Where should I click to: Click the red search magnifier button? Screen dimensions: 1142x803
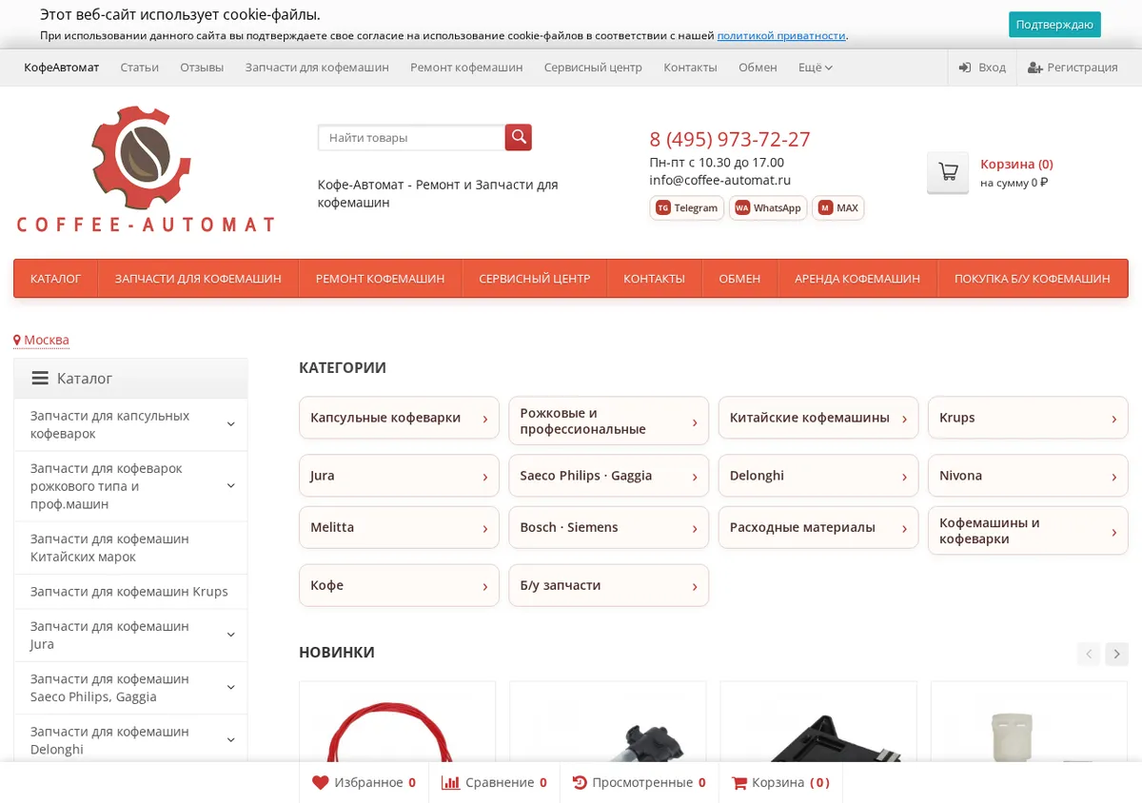(519, 137)
